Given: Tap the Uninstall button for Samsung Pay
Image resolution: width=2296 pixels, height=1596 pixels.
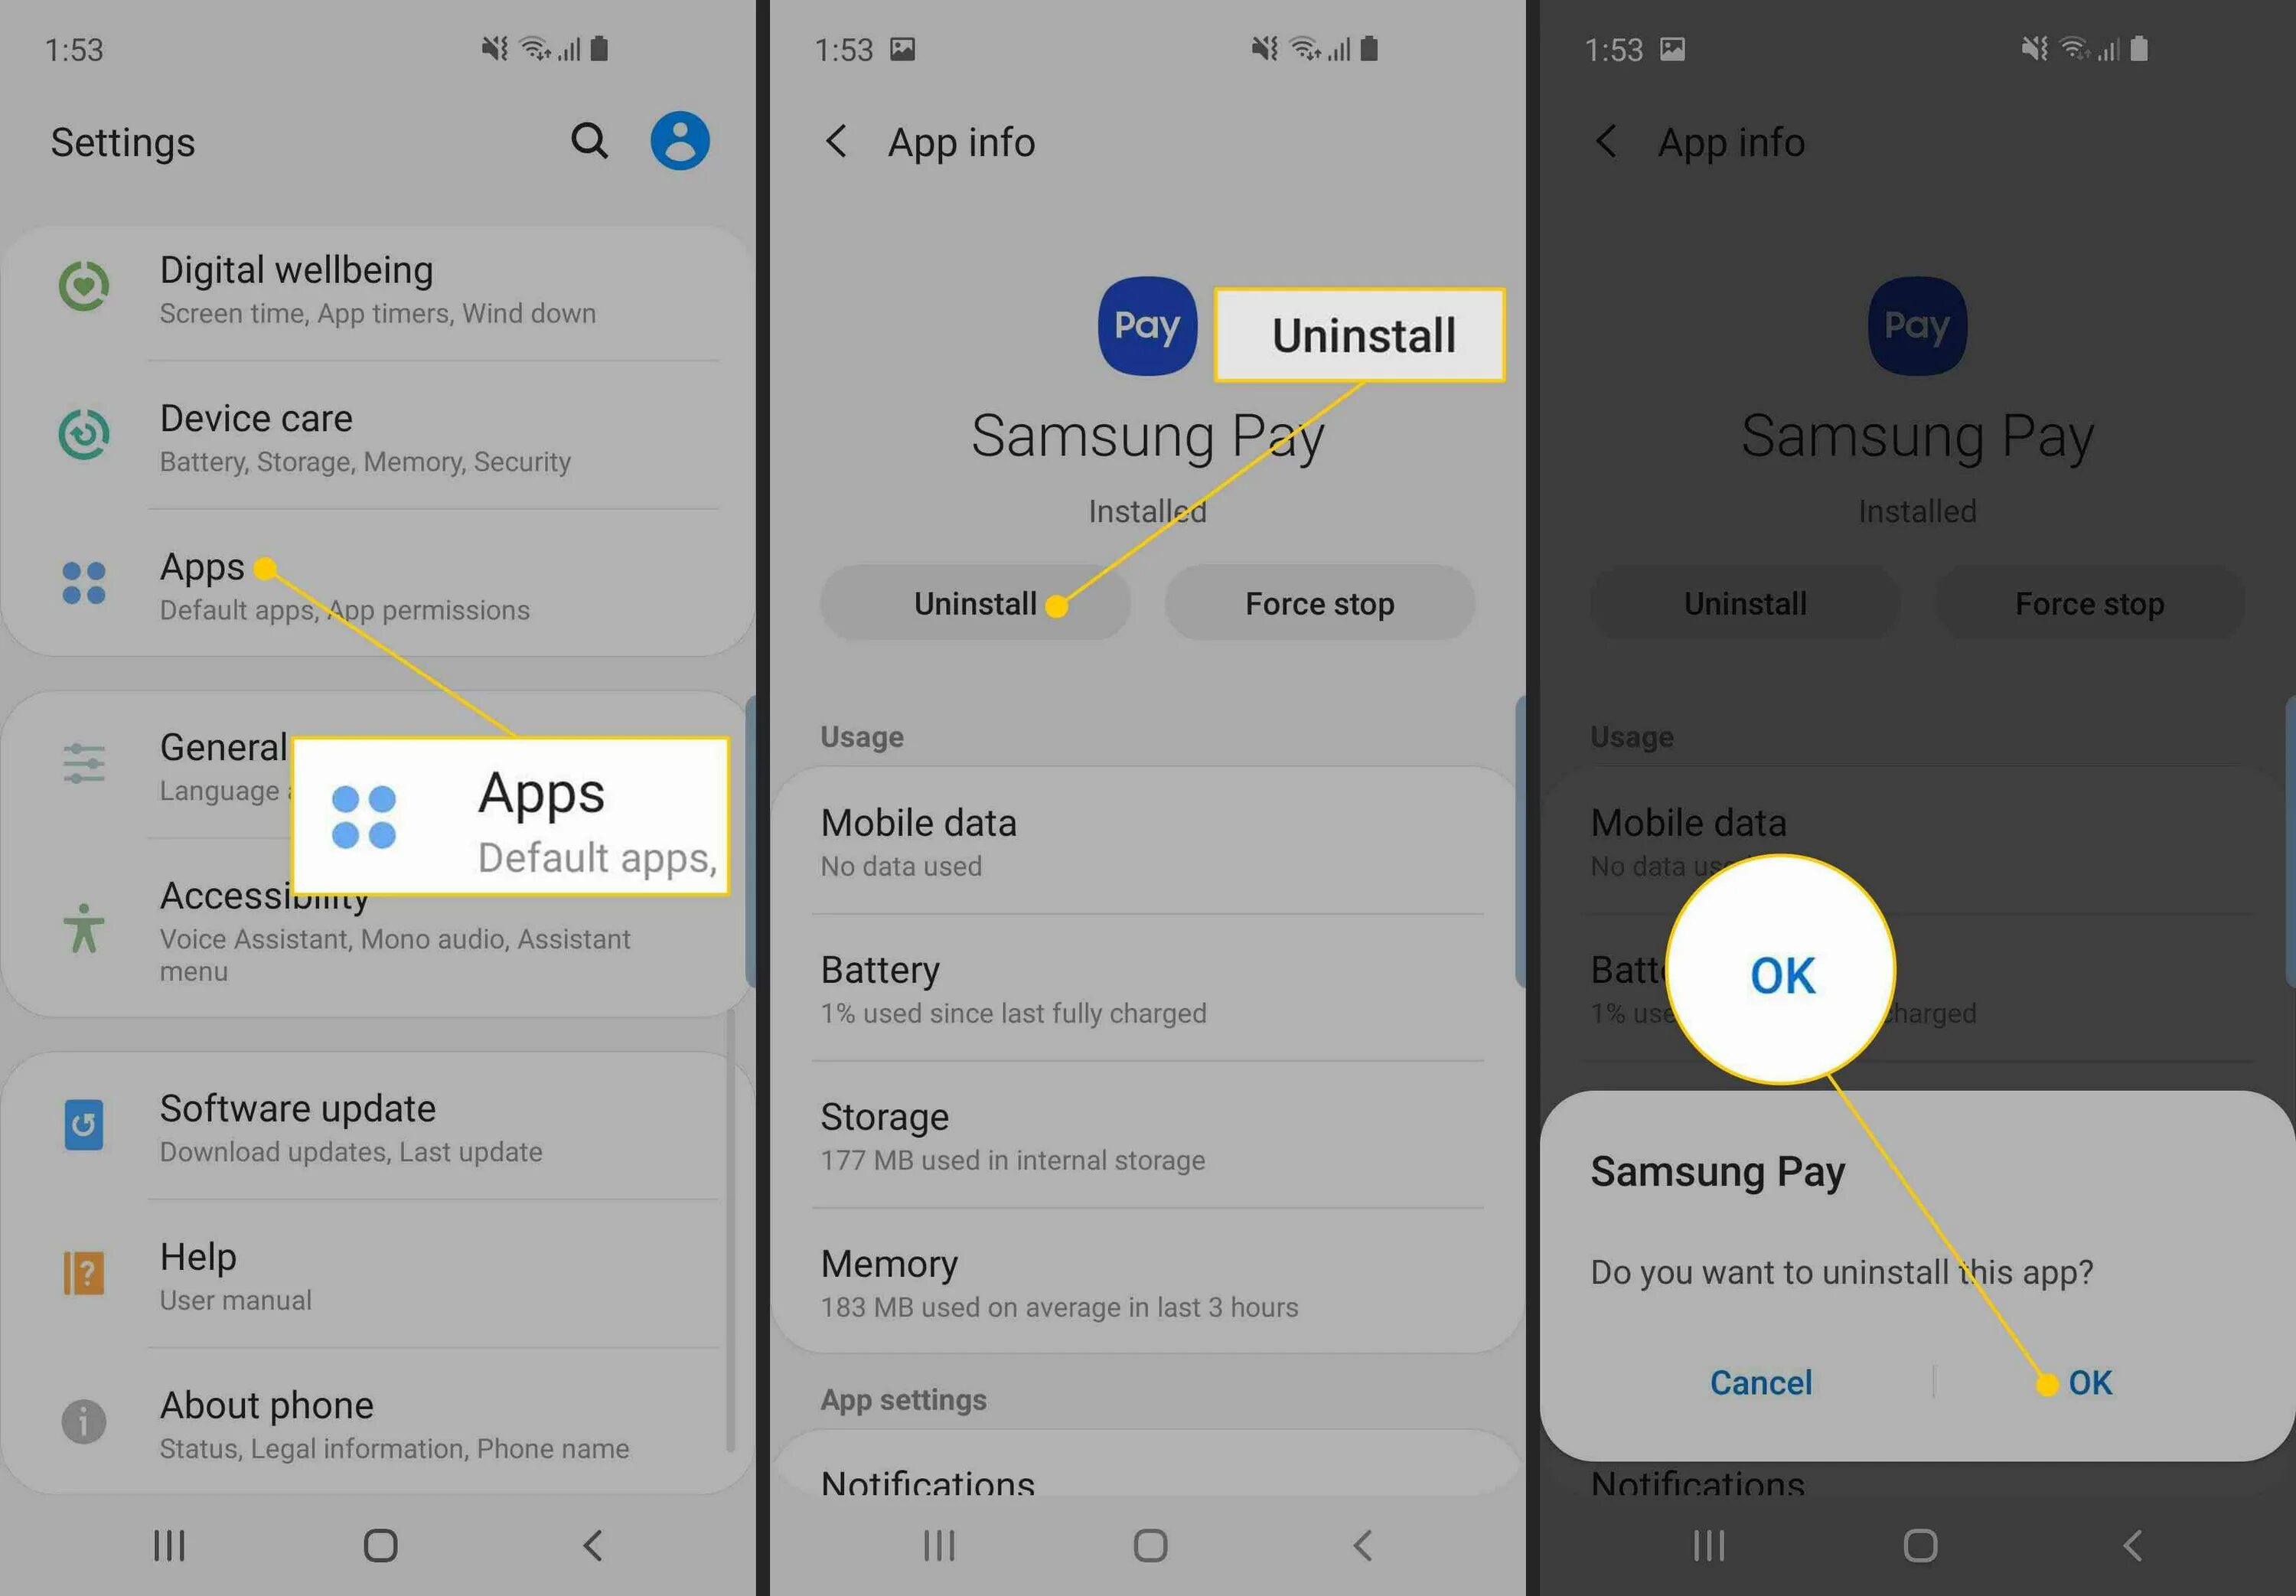Looking at the screenshot, I should point(979,603).
